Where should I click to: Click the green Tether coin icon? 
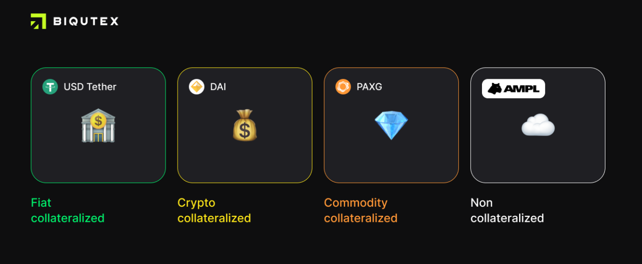50,87
